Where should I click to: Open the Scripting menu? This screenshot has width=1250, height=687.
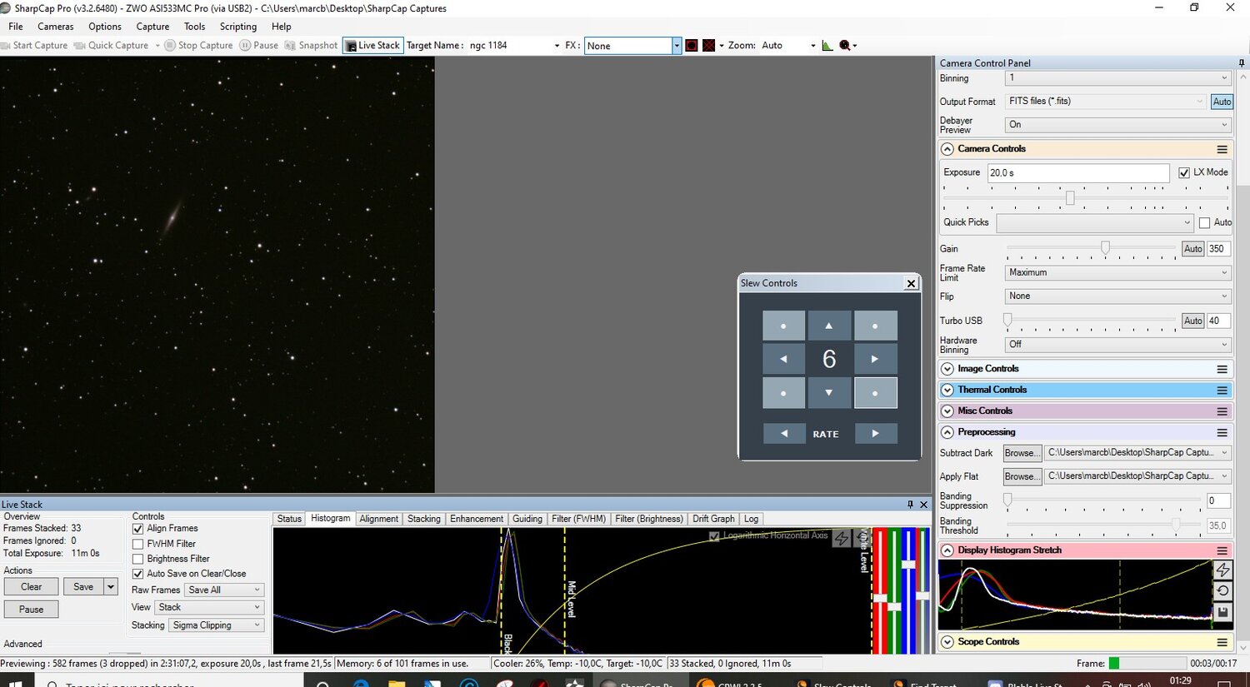(237, 27)
